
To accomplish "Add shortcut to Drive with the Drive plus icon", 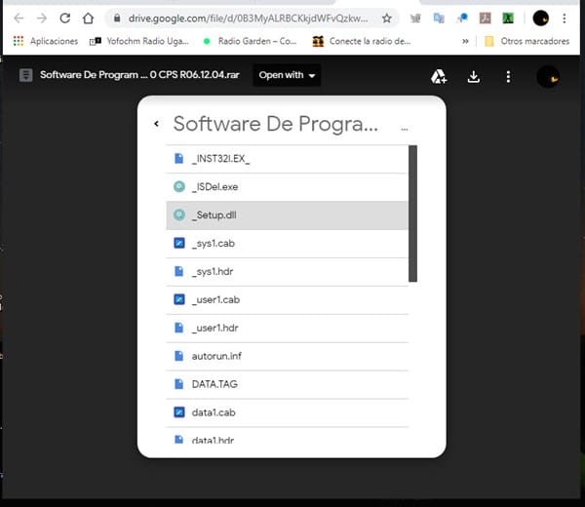I will pos(439,76).
